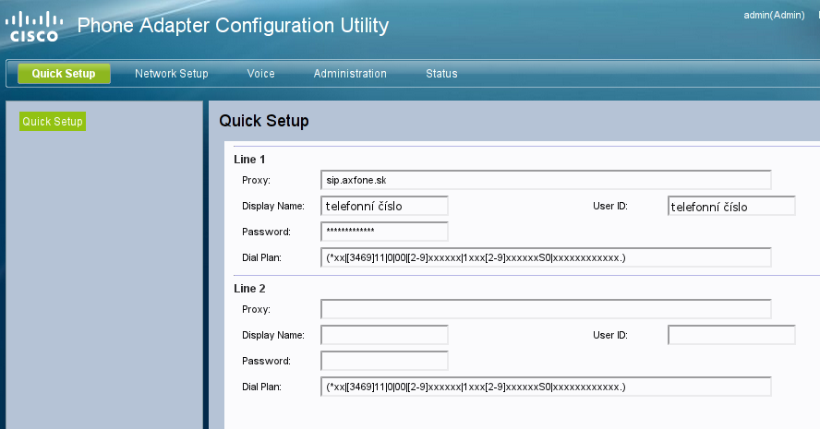Screen dimensions: 820x429
Task: Edit the Line 1 Dial Plan field
Action: pyautogui.click(x=546, y=257)
